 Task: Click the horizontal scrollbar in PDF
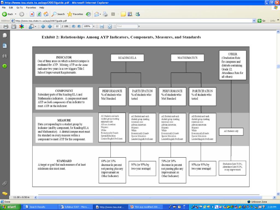click(150, 197)
